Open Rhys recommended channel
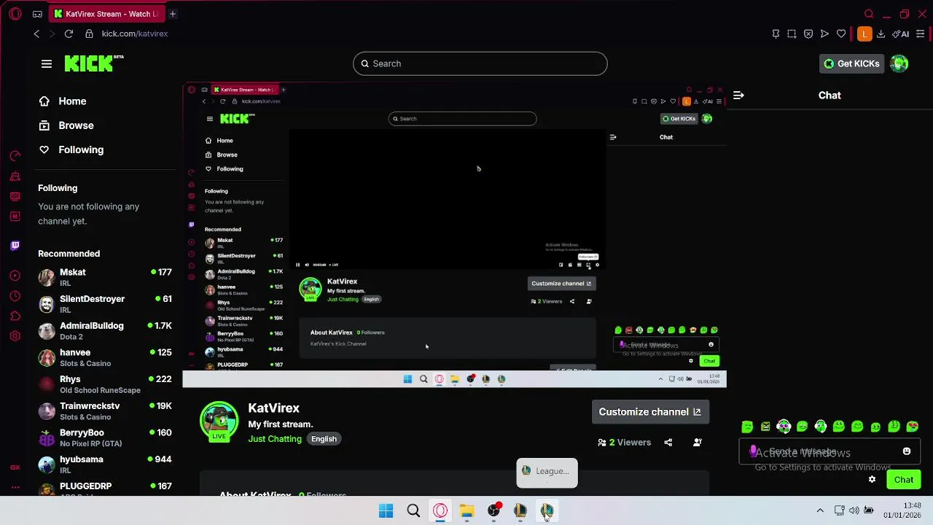933x525 pixels. click(105, 384)
